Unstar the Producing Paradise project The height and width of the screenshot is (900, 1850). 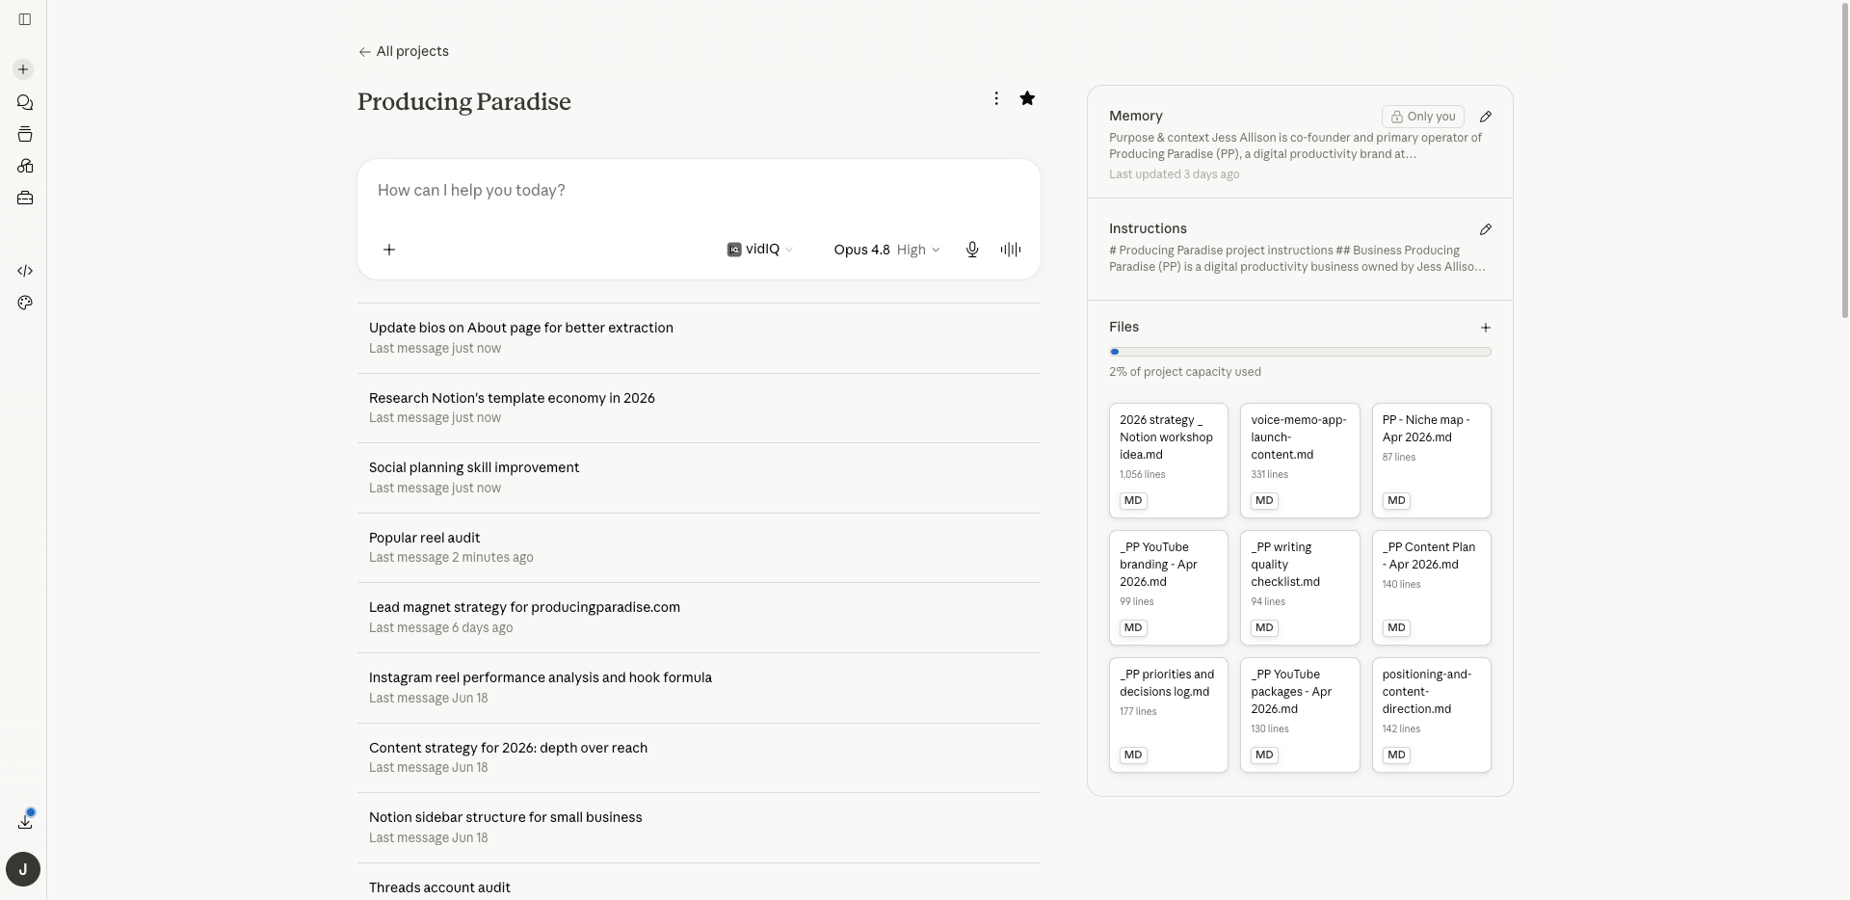(x=1027, y=98)
